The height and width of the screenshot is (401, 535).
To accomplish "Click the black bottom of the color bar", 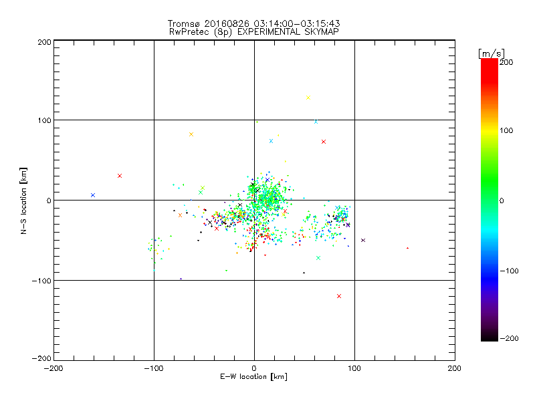I will [x=490, y=336].
